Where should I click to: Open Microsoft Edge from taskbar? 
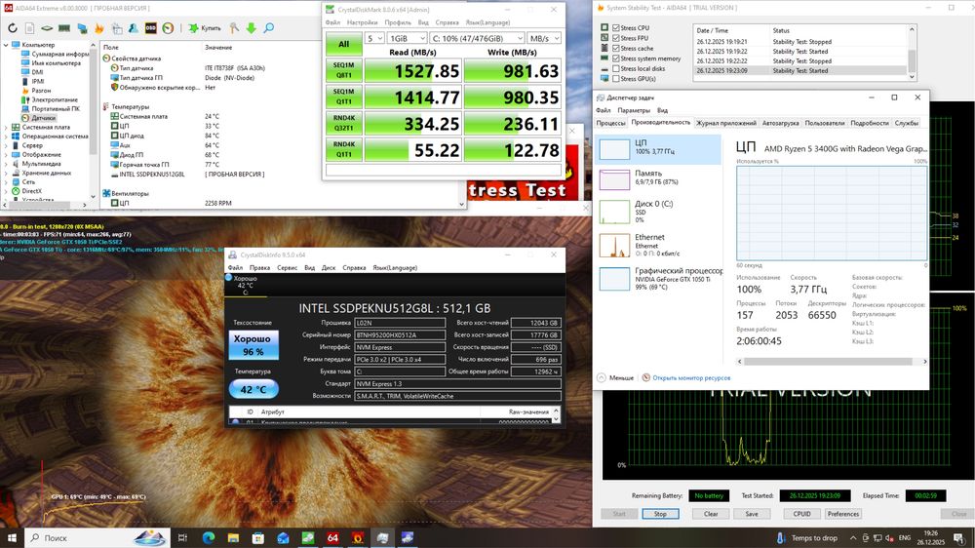pos(208,538)
